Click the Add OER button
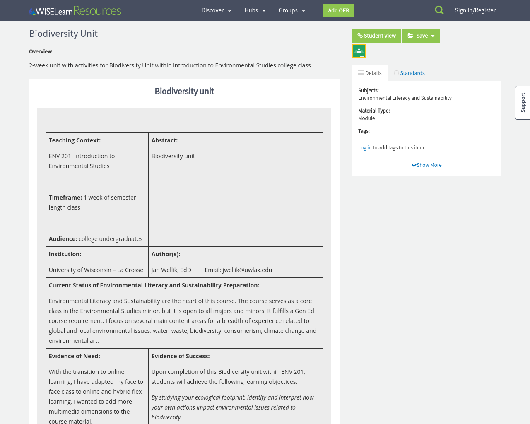This screenshot has width=530, height=424. (338, 10)
